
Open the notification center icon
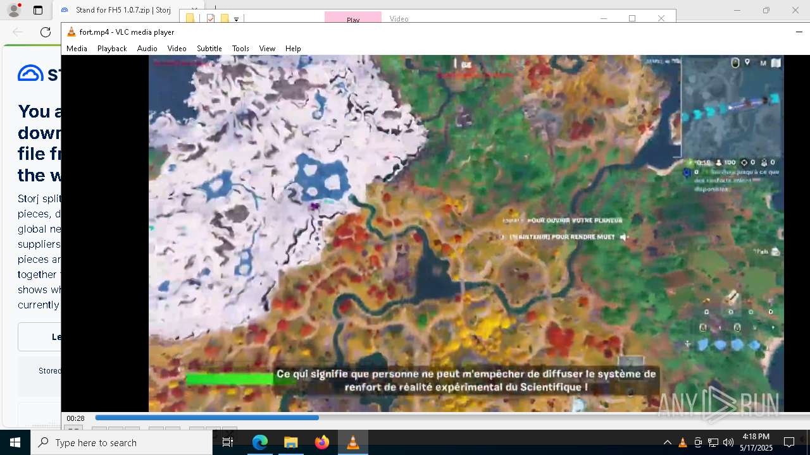point(789,442)
